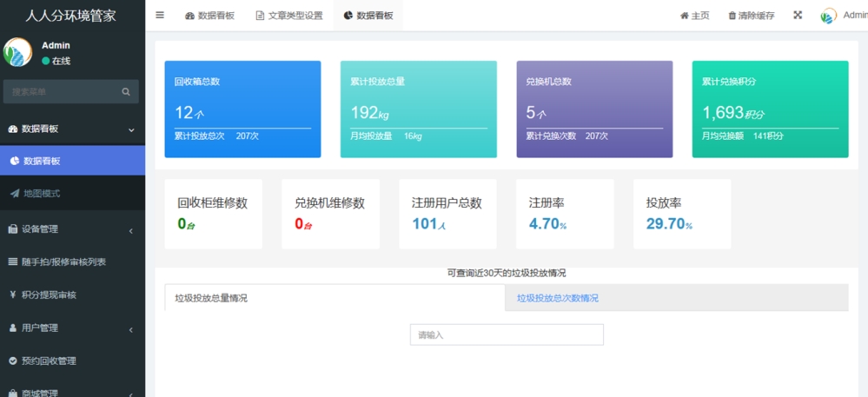Go to 主页 home link
Image resolution: width=868 pixels, height=397 pixels.
[695, 16]
